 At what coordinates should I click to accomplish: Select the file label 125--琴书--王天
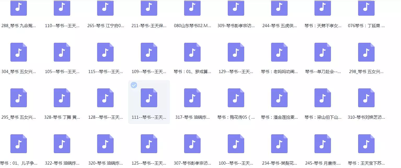click(x=149, y=163)
